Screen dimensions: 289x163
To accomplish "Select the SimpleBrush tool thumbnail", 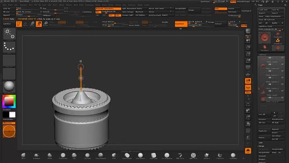I will (278, 41).
